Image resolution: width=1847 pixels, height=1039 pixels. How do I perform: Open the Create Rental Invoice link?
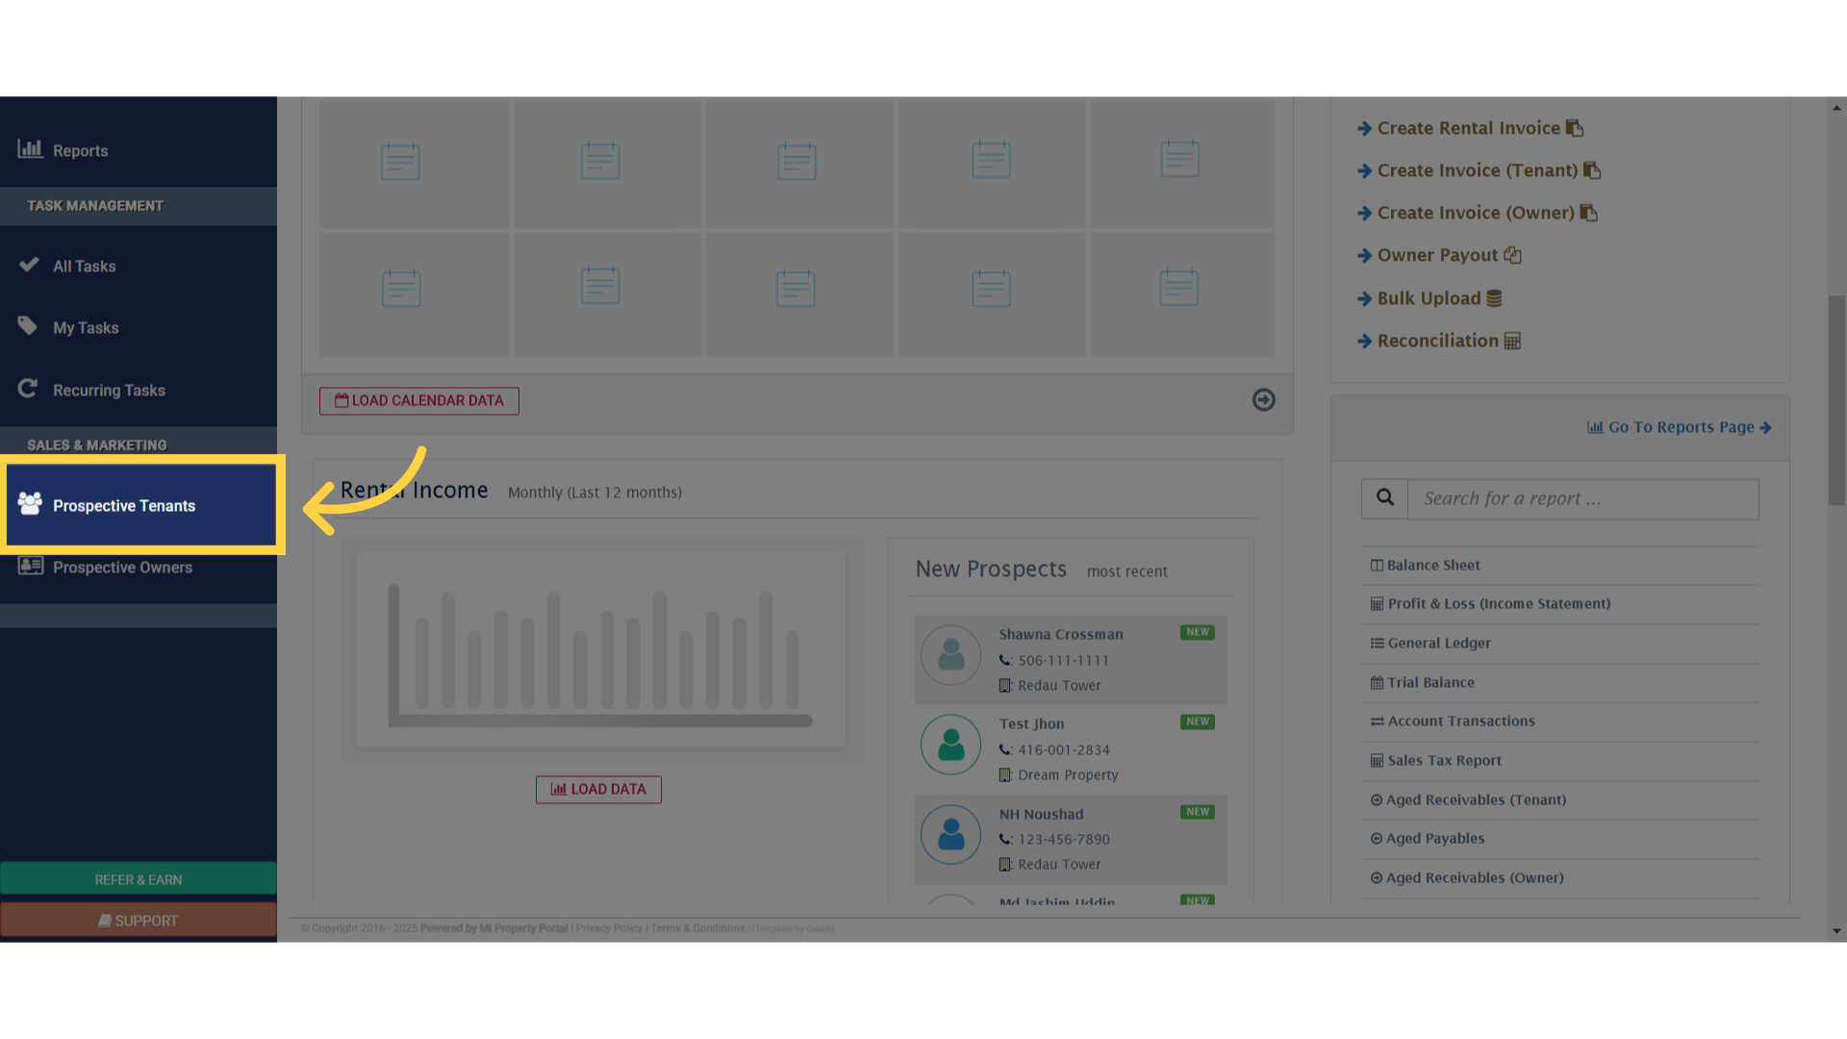coord(1468,128)
